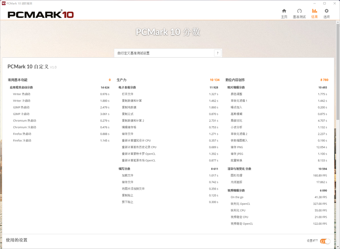The width and height of the screenshot is (340, 249).
Task: Select the 加载文件 row
Action: pyautogui.click(x=170, y=175)
